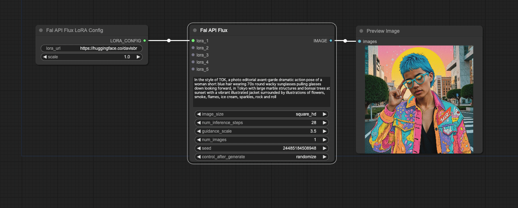Image resolution: width=518 pixels, height=208 pixels.
Task: Decrease the seed value
Action: pos(199,148)
